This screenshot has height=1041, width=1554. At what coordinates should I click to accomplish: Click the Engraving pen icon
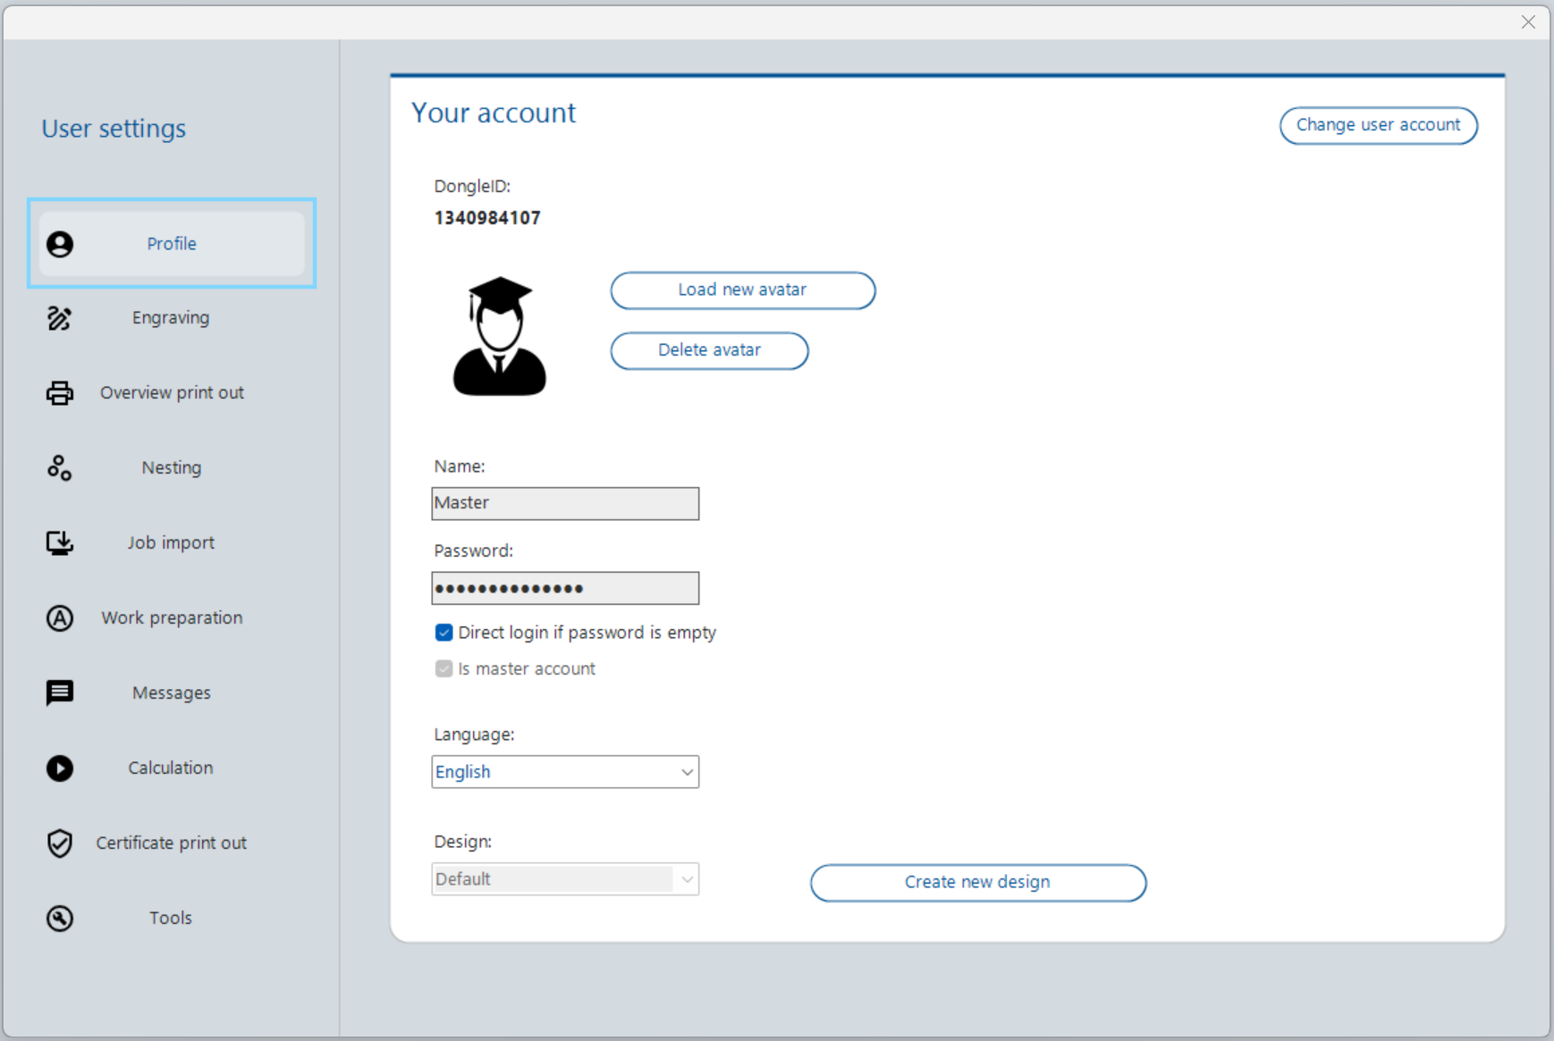tap(59, 318)
